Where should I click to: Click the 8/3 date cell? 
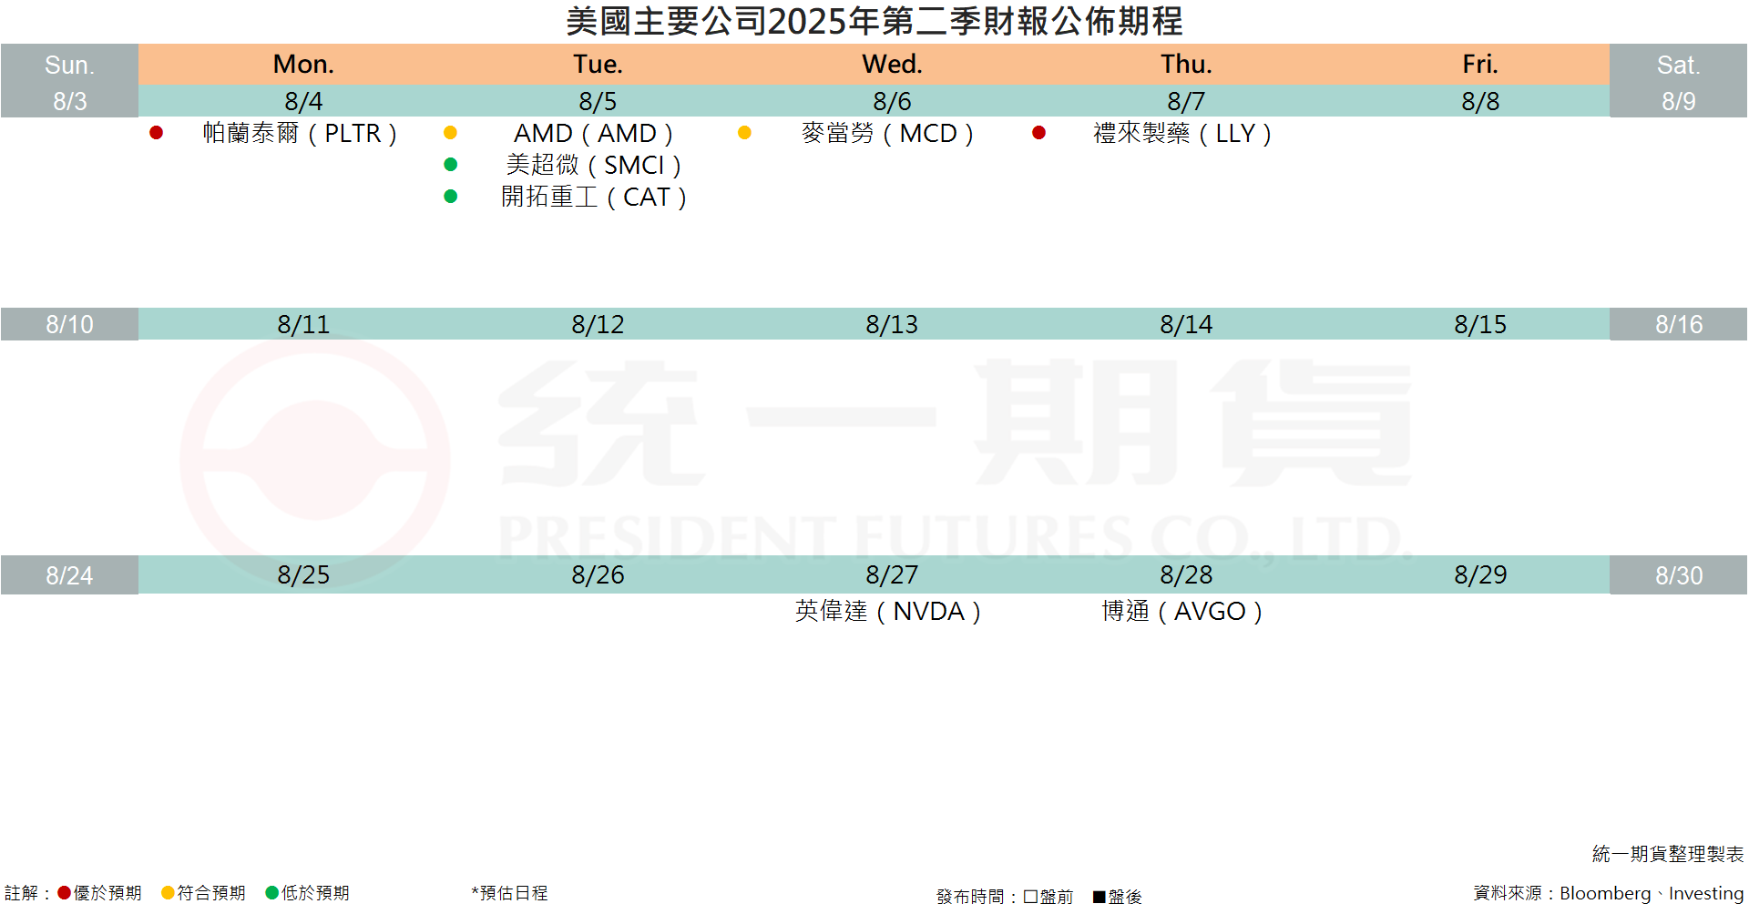(69, 101)
